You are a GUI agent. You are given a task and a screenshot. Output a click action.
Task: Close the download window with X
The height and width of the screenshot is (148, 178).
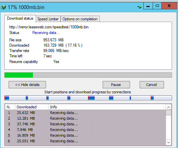169,6
